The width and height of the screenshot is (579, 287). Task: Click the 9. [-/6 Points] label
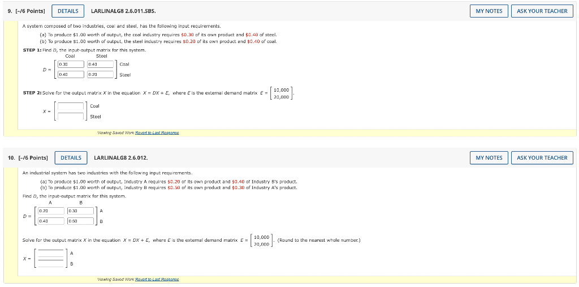coord(26,11)
